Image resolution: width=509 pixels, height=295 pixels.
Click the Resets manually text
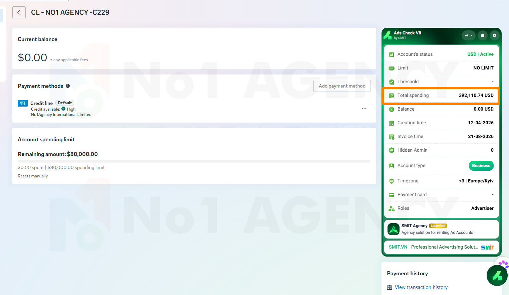tap(33, 176)
